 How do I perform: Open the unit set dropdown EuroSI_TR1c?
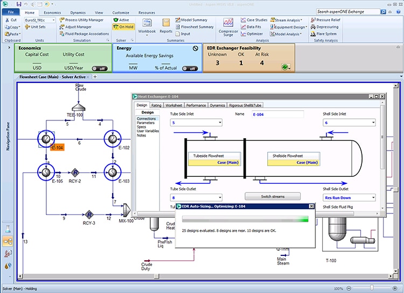pyautogui.click(x=53, y=20)
